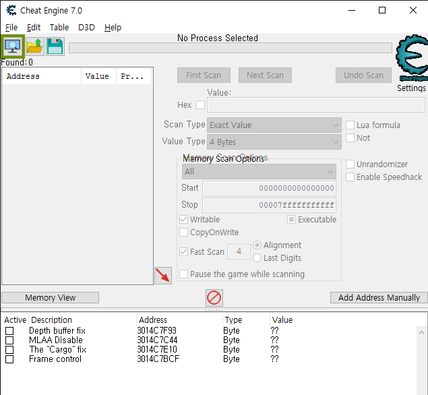428x395 pixels.
Task: Open Settings via Cheat Engine logo
Action: pos(412,58)
